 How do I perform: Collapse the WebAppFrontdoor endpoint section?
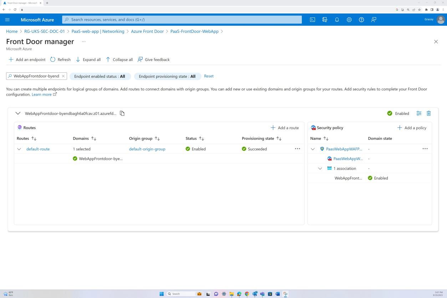(17, 113)
